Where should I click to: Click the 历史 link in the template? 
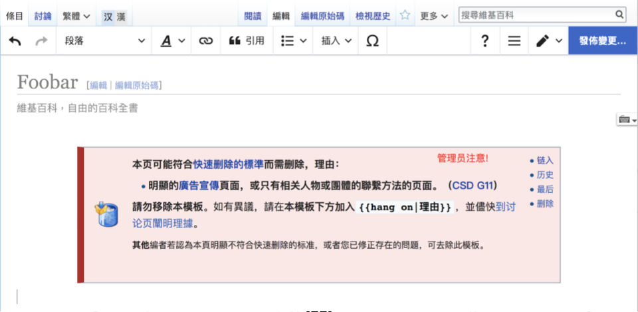click(x=545, y=175)
